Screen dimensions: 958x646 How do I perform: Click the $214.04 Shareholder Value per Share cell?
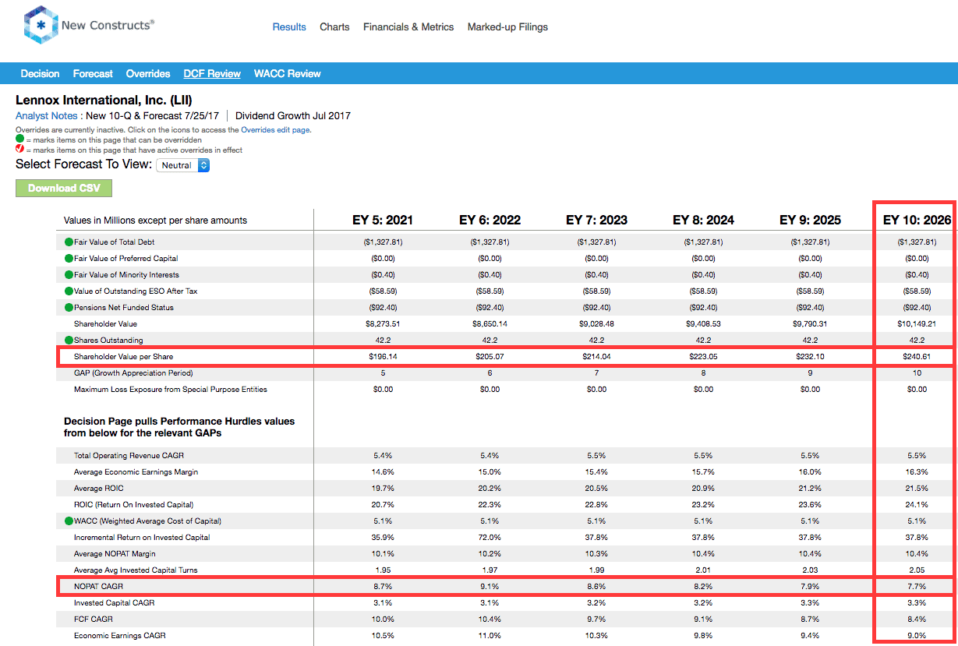coord(596,357)
